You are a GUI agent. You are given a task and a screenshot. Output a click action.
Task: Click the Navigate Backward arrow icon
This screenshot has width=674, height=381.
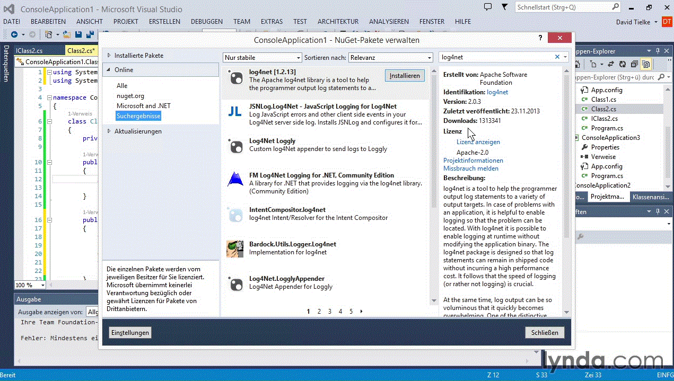(14, 34)
